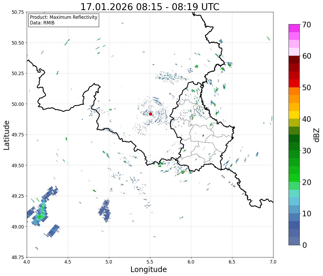Click the 4.5 longitude tick label

tap(68, 262)
